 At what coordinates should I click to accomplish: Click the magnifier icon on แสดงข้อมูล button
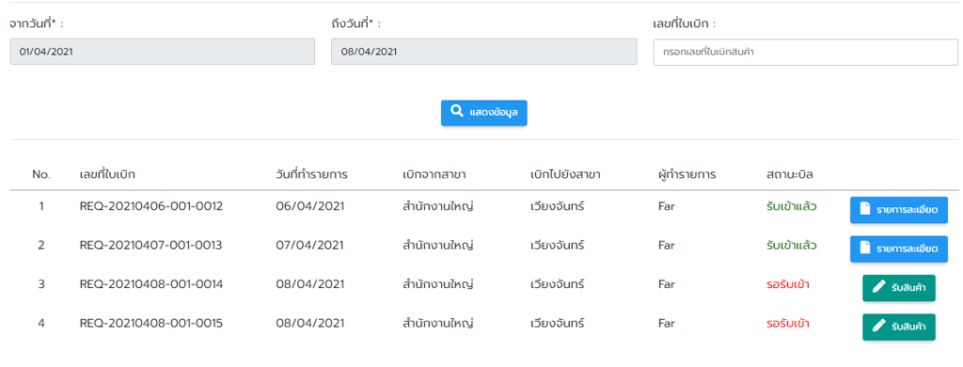(x=456, y=112)
